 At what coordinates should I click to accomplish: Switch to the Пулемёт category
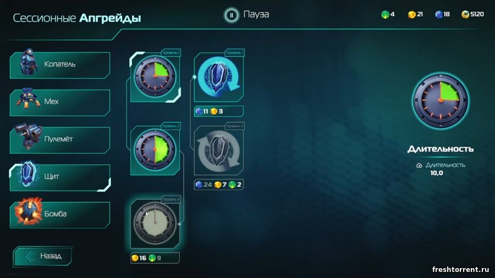click(60, 140)
